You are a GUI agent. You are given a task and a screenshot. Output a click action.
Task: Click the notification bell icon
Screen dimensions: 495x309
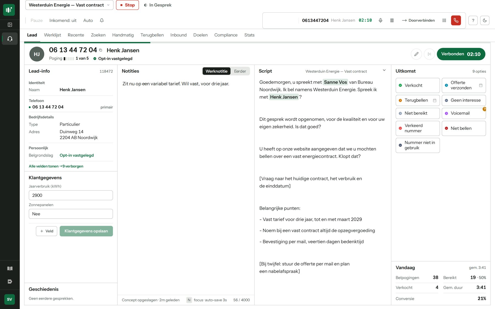click(102, 20)
